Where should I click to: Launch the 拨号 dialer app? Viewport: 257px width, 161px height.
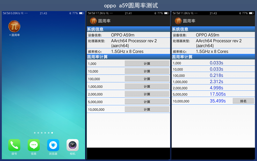[14, 145]
